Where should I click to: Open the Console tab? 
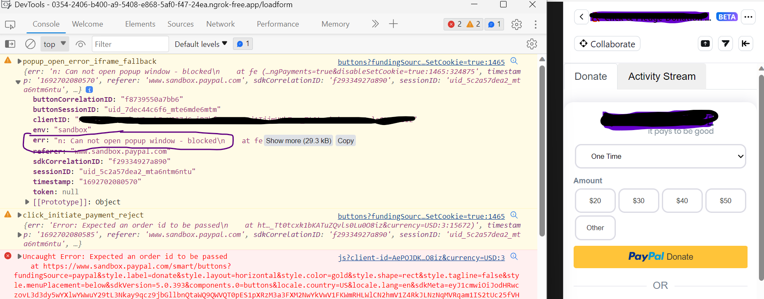coord(46,24)
